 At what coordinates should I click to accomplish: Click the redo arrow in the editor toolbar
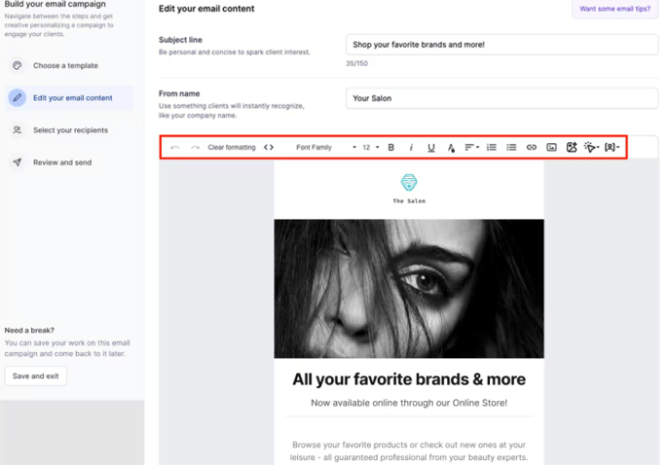tap(195, 147)
